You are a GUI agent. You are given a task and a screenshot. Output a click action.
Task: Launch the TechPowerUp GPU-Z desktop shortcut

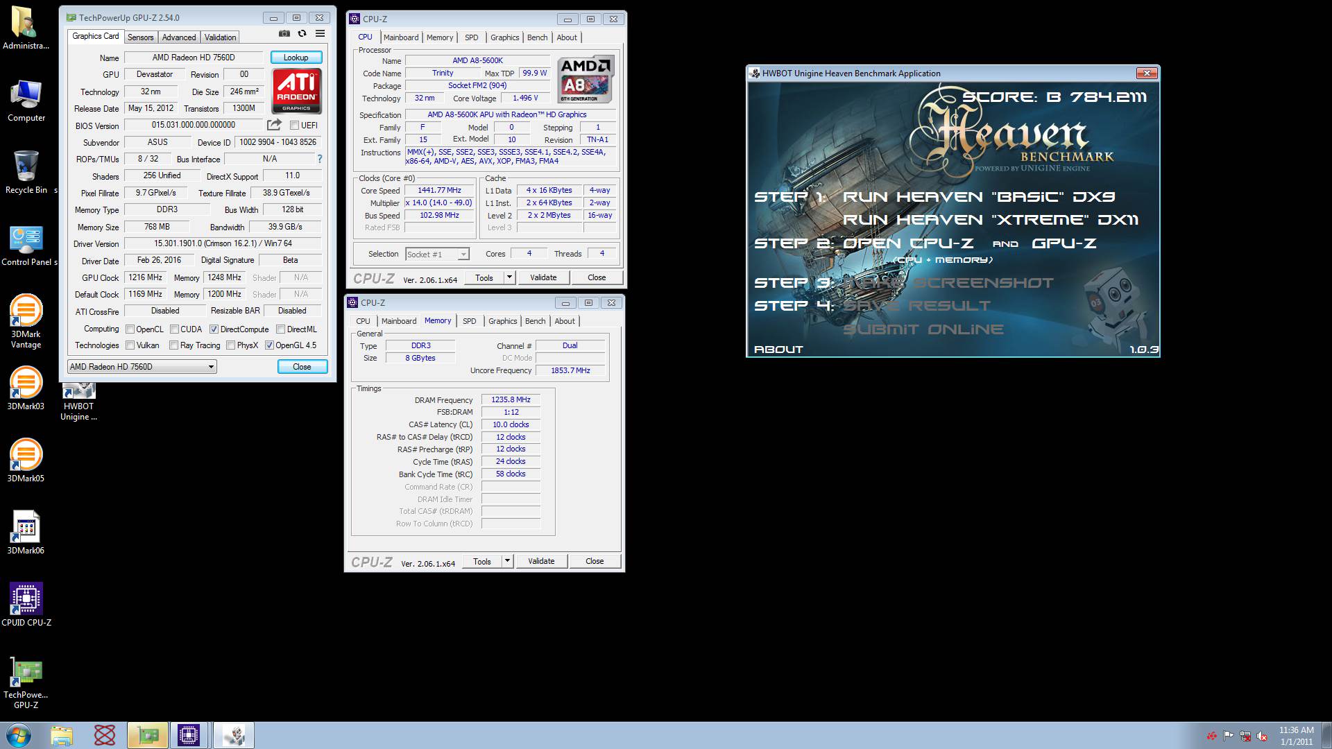pyautogui.click(x=26, y=682)
